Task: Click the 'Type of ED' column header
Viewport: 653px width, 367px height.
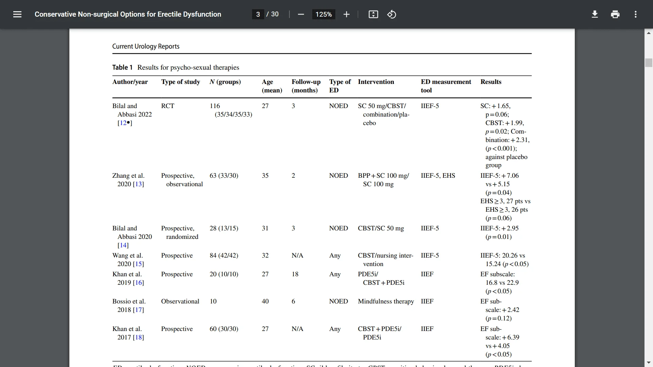Action: tap(340, 86)
